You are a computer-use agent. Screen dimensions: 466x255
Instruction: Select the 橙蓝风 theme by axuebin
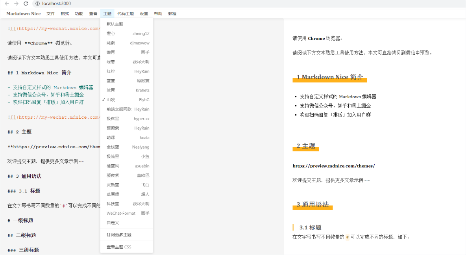point(127,166)
